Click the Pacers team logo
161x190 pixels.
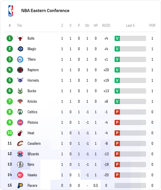pyautogui.click(x=20, y=186)
